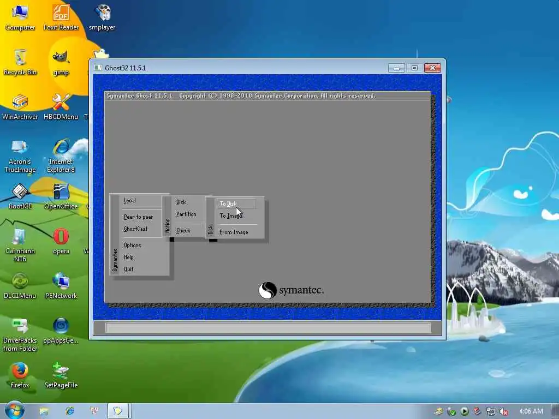Launch Foxit Reader from desktop
The height and width of the screenshot is (419, 559).
click(61, 17)
